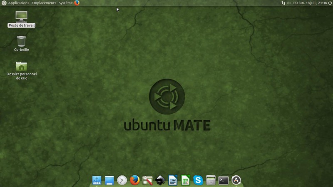Launch Skype from the dock
Viewport: 333px width, 187px height.
(x=198, y=180)
